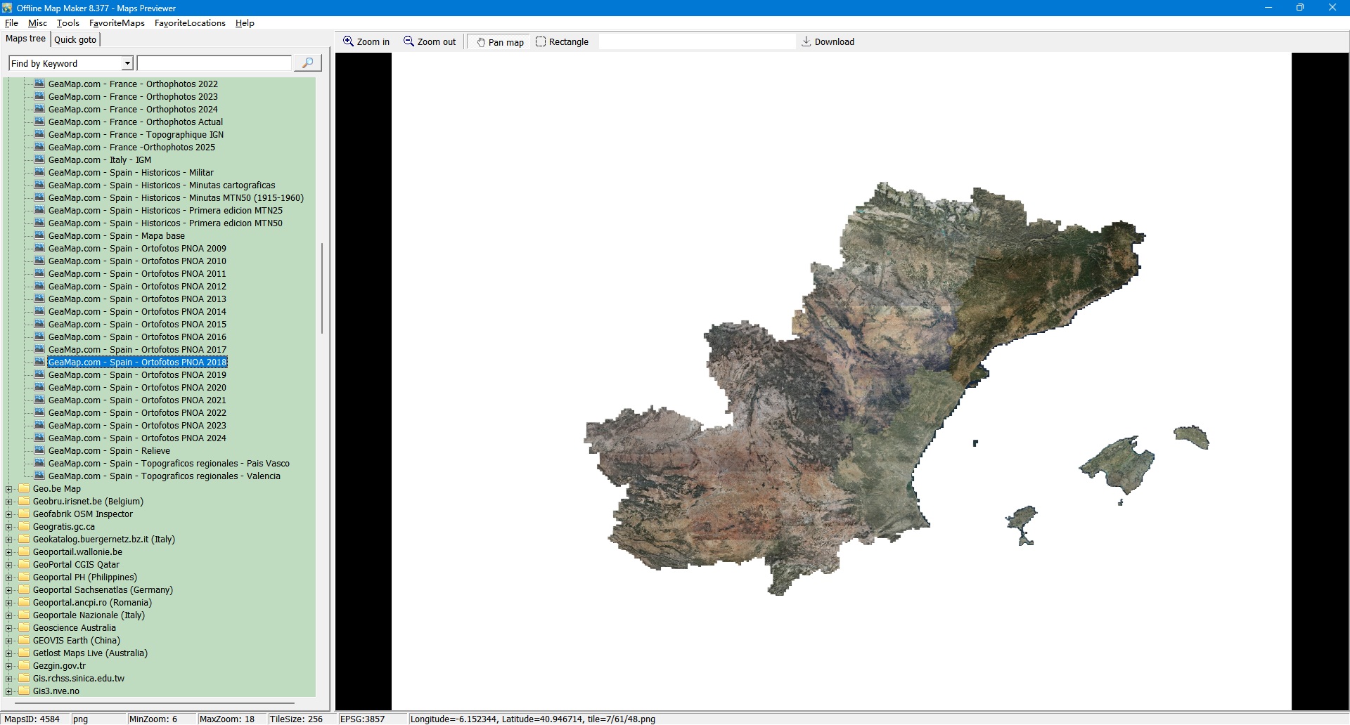Expand the Geo.be Map folder
This screenshot has height=725, width=1350.
(x=9, y=489)
